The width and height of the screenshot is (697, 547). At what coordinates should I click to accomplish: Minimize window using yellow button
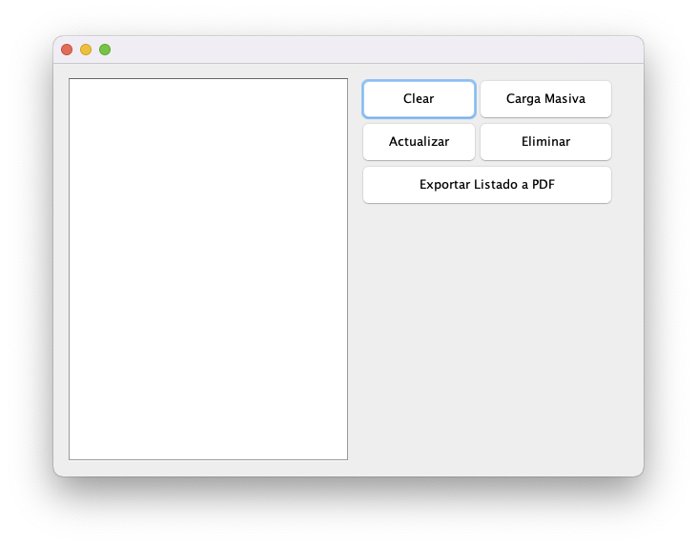coord(86,50)
